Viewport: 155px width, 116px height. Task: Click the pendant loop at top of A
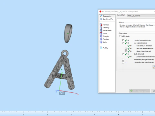tap(65, 53)
